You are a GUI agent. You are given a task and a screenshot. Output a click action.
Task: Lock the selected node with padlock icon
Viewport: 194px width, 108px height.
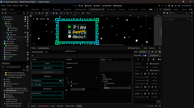click(75, 13)
